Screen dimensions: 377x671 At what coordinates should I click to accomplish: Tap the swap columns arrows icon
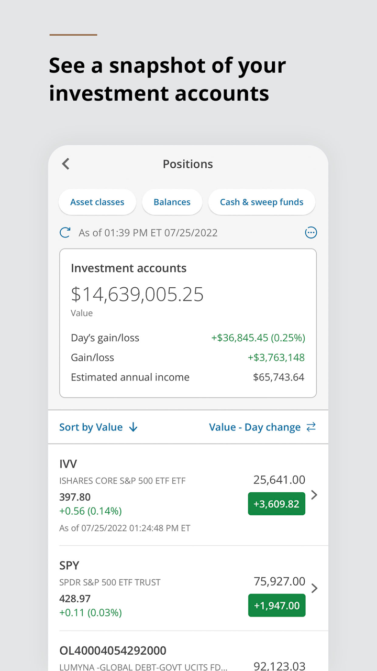click(x=311, y=427)
